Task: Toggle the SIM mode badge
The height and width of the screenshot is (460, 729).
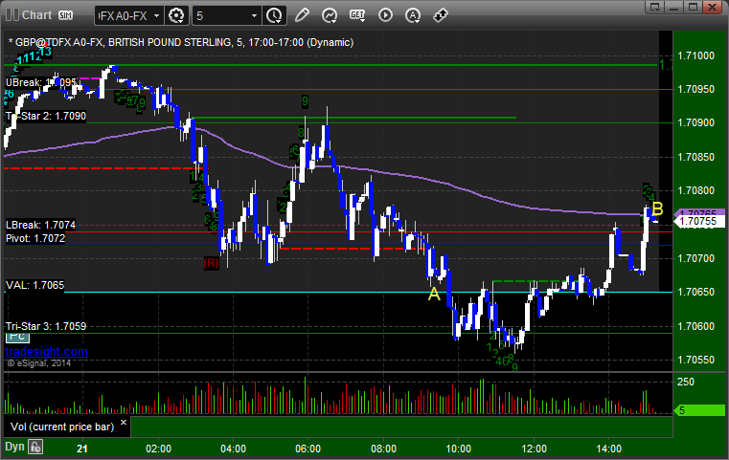Action: click(65, 15)
